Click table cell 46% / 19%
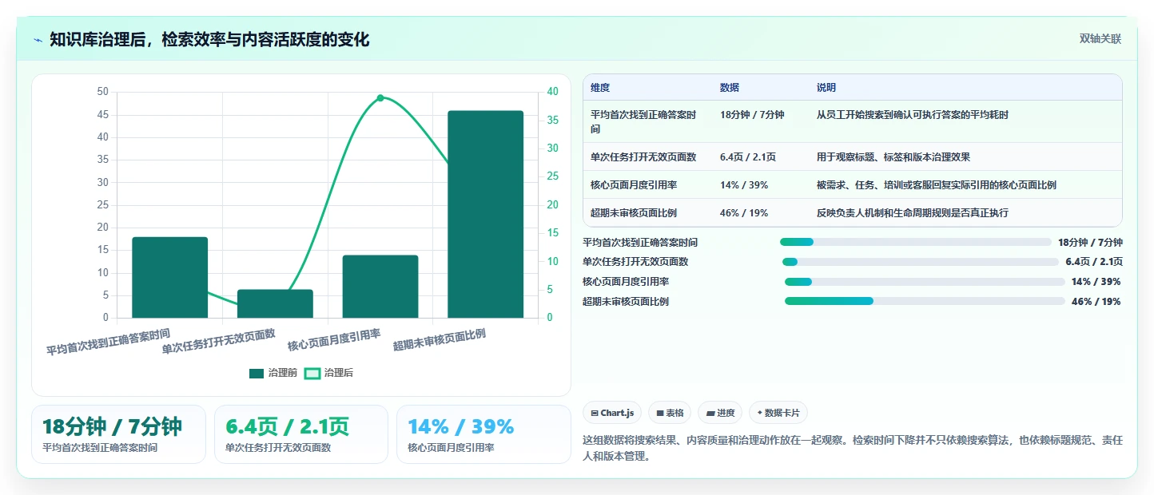 (744, 213)
